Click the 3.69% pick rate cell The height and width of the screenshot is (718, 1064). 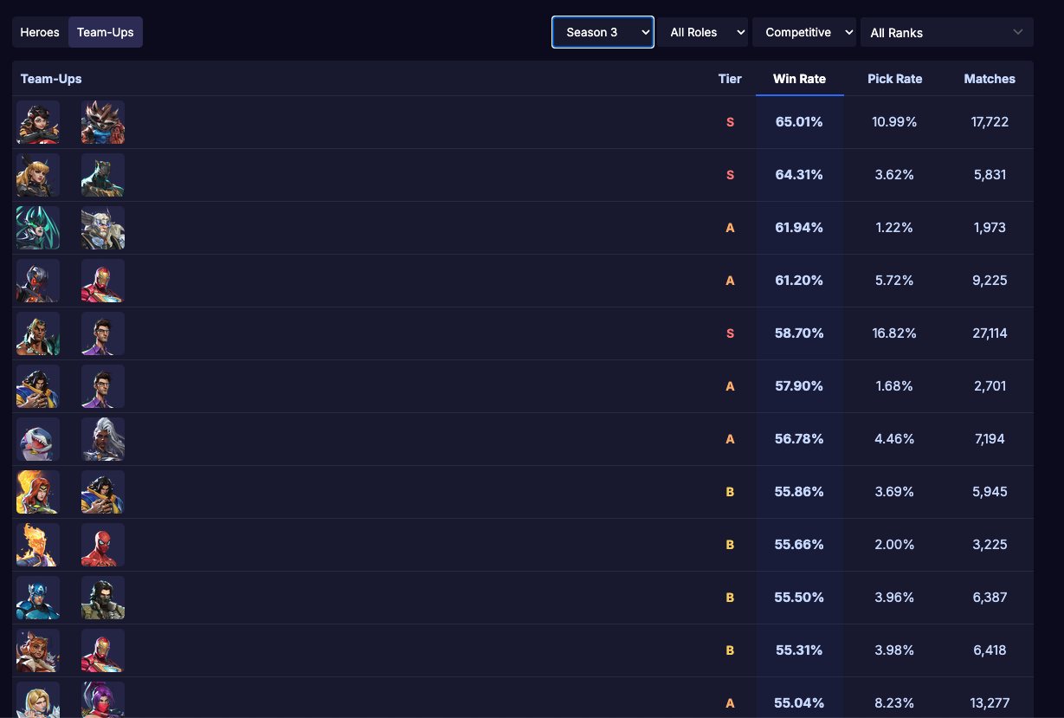tap(894, 492)
